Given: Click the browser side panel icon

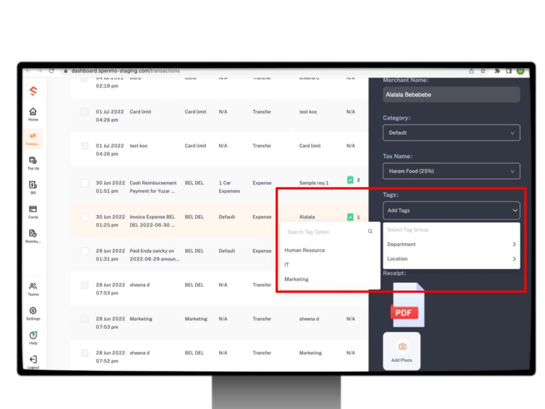Looking at the screenshot, I should click(509, 71).
